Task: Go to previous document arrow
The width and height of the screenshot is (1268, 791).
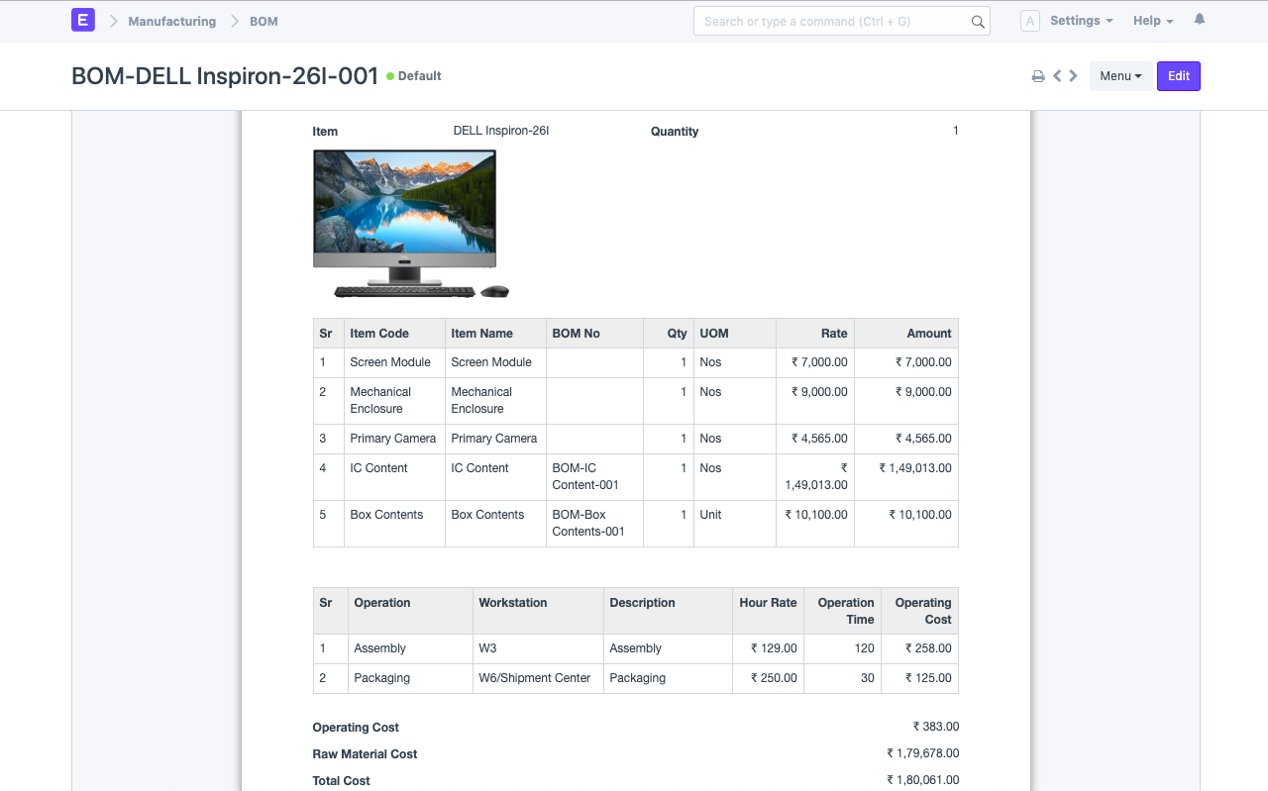Action: 1057,76
